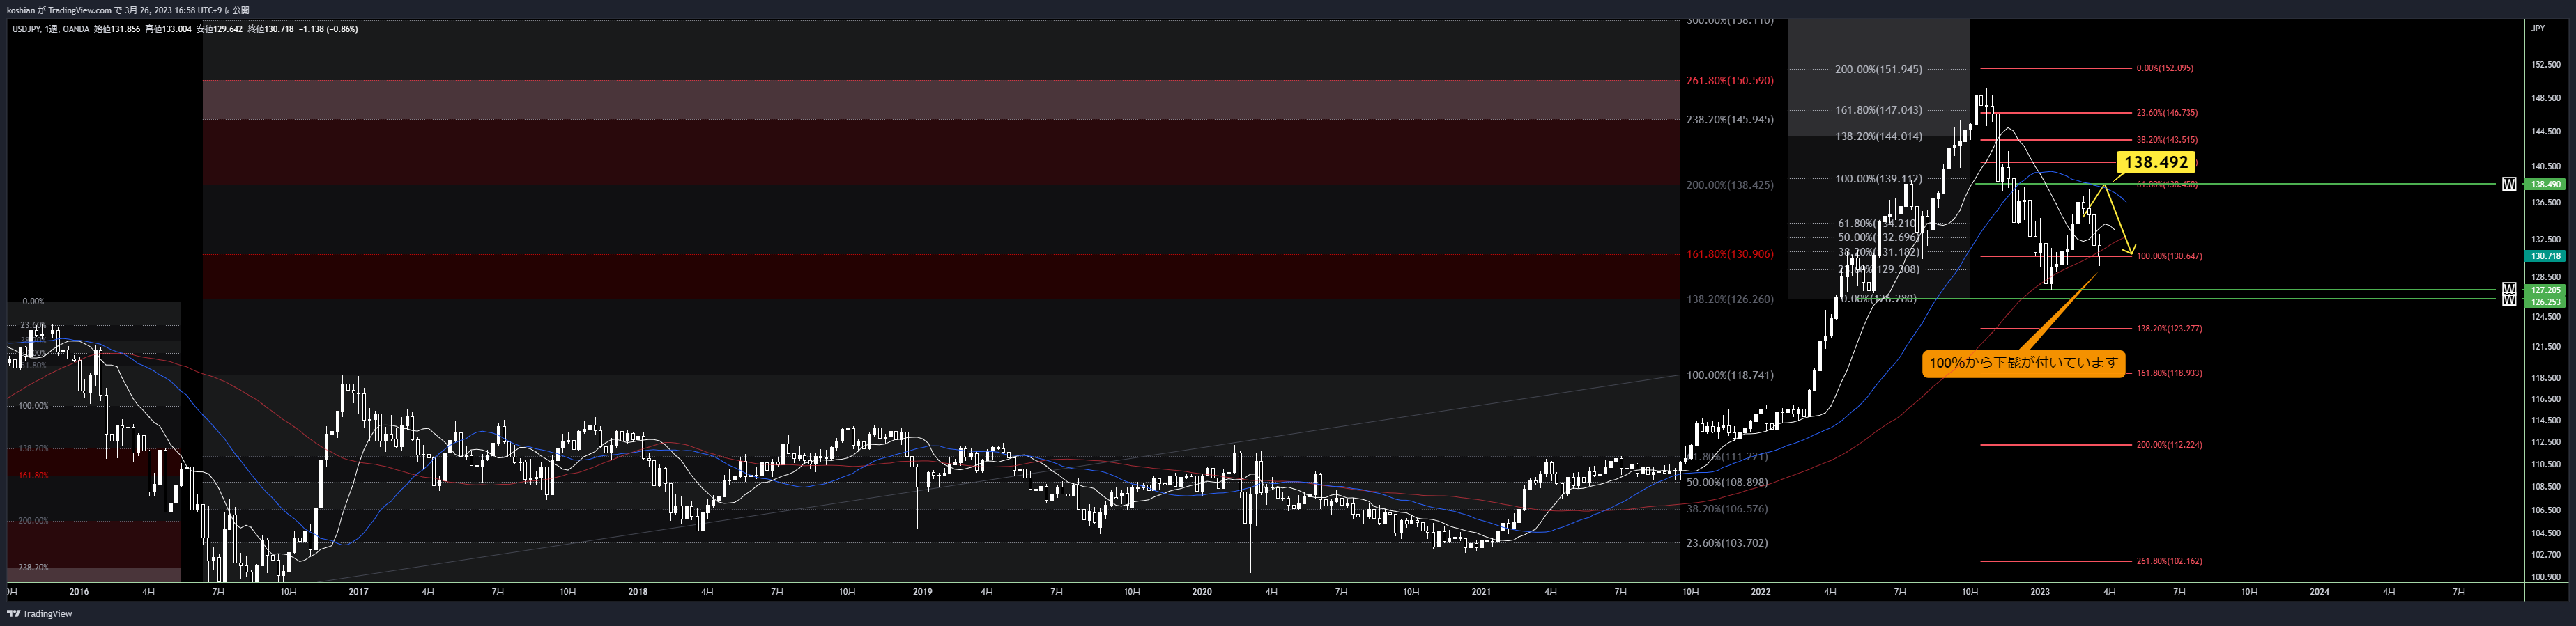Click the 38.20%(143.515) Fibonacci label
Viewport: 2576px width, 626px height.
[2167, 140]
